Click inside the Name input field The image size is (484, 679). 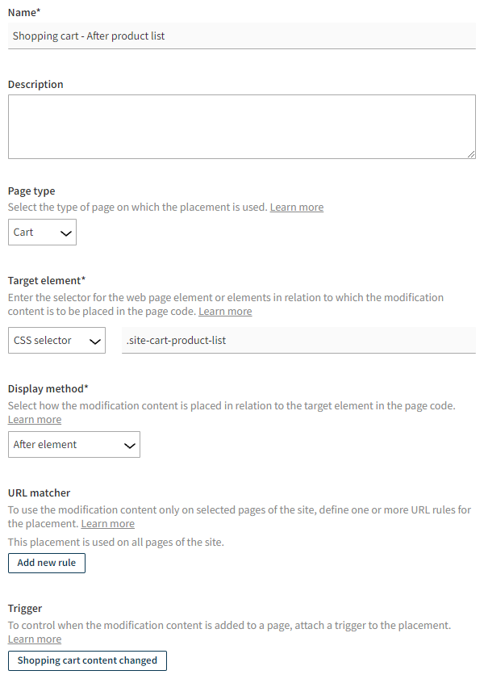[x=242, y=36]
